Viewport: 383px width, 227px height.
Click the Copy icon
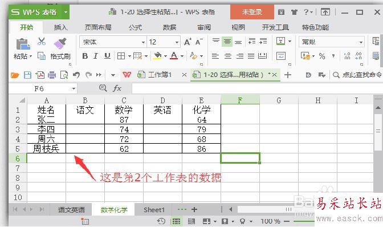[42, 56]
